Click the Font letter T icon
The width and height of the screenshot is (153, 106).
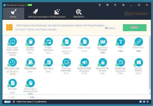[121, 42]
